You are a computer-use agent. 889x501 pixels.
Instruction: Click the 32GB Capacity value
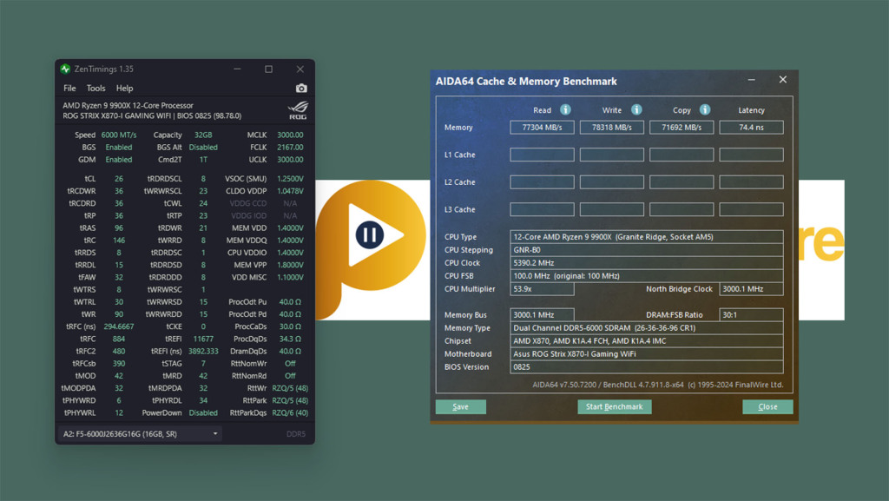(x=203, y=135)
